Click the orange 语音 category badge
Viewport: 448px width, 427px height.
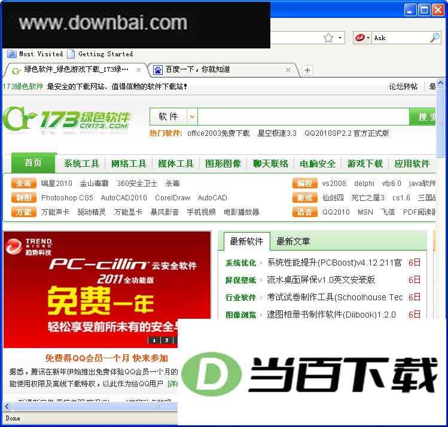[305, 212]
